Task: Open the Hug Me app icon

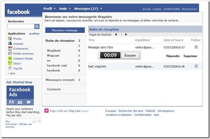Action: coord(10,68)
